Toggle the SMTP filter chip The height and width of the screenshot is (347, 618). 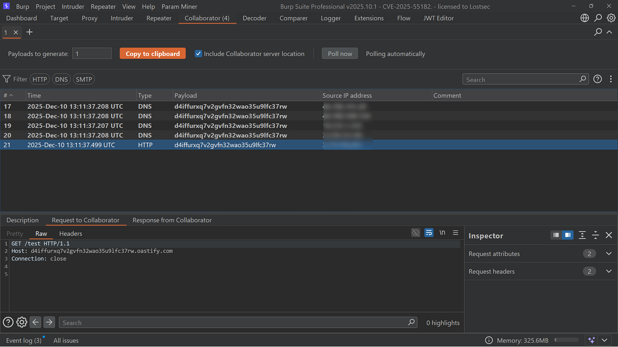(x=84, y=79)
